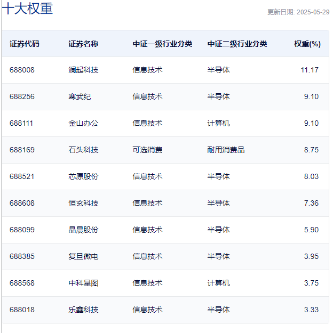Select security code 688256
Screen dimensions: 333x333
tap(22, 96)
